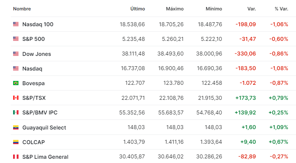Click the US flag next to Nasdaq 100

(x=16, y=24)
